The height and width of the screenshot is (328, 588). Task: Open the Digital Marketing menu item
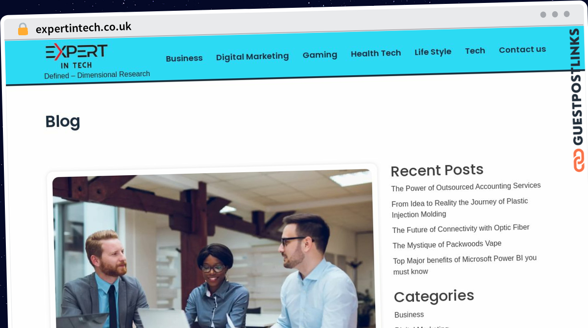coord(252,57)
